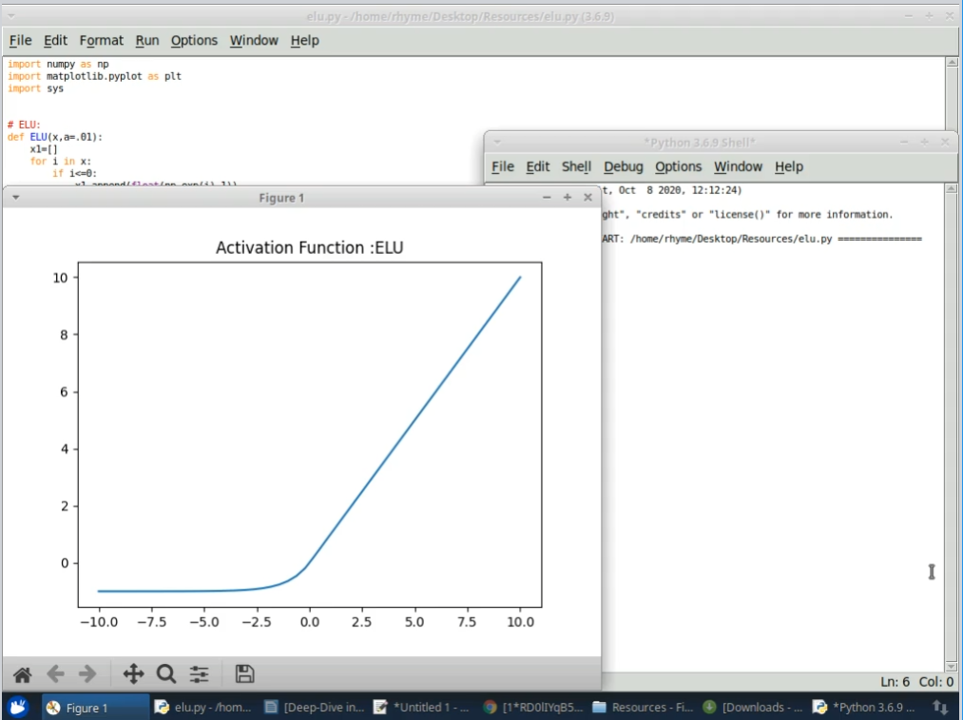Click the elu.py taskbar tab

(204, 707)
